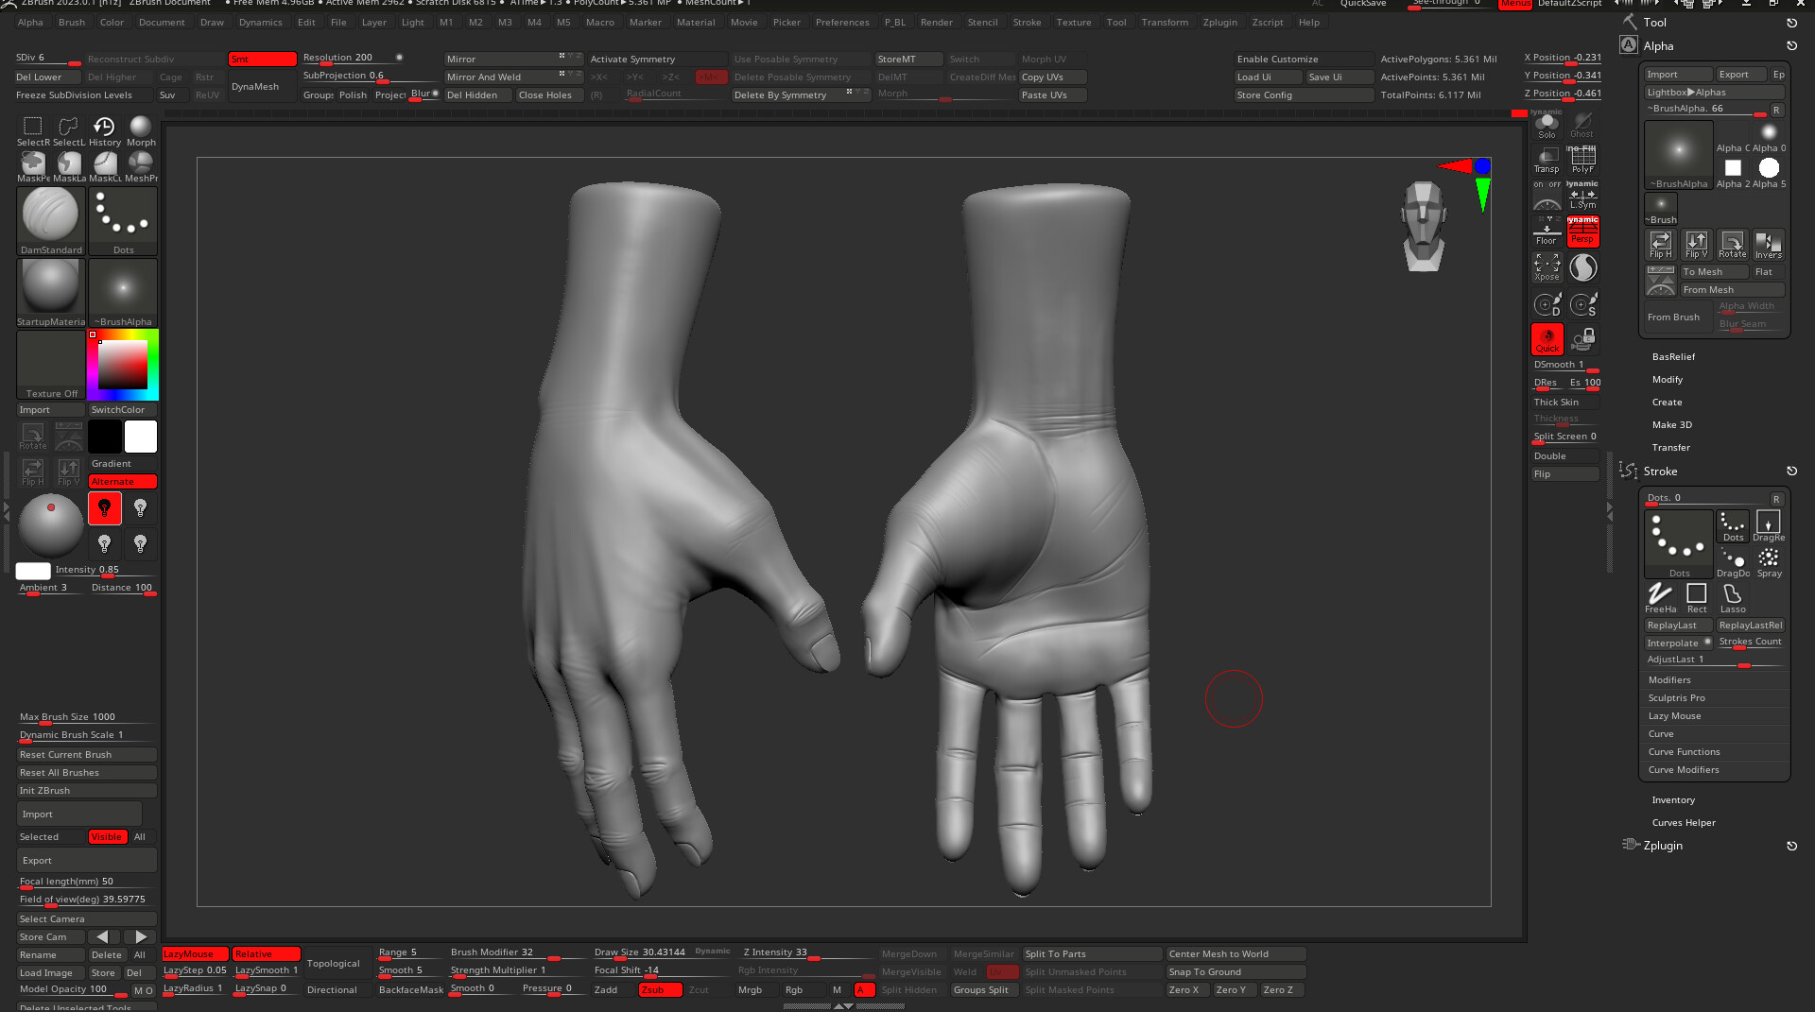Enable LazyMouse at the bottom bar
This screenshot has height=1012, width=1815.
tap(193, 953)
